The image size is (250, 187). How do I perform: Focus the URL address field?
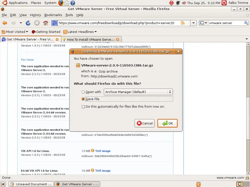pyautogui.click(x=119, y=23)
